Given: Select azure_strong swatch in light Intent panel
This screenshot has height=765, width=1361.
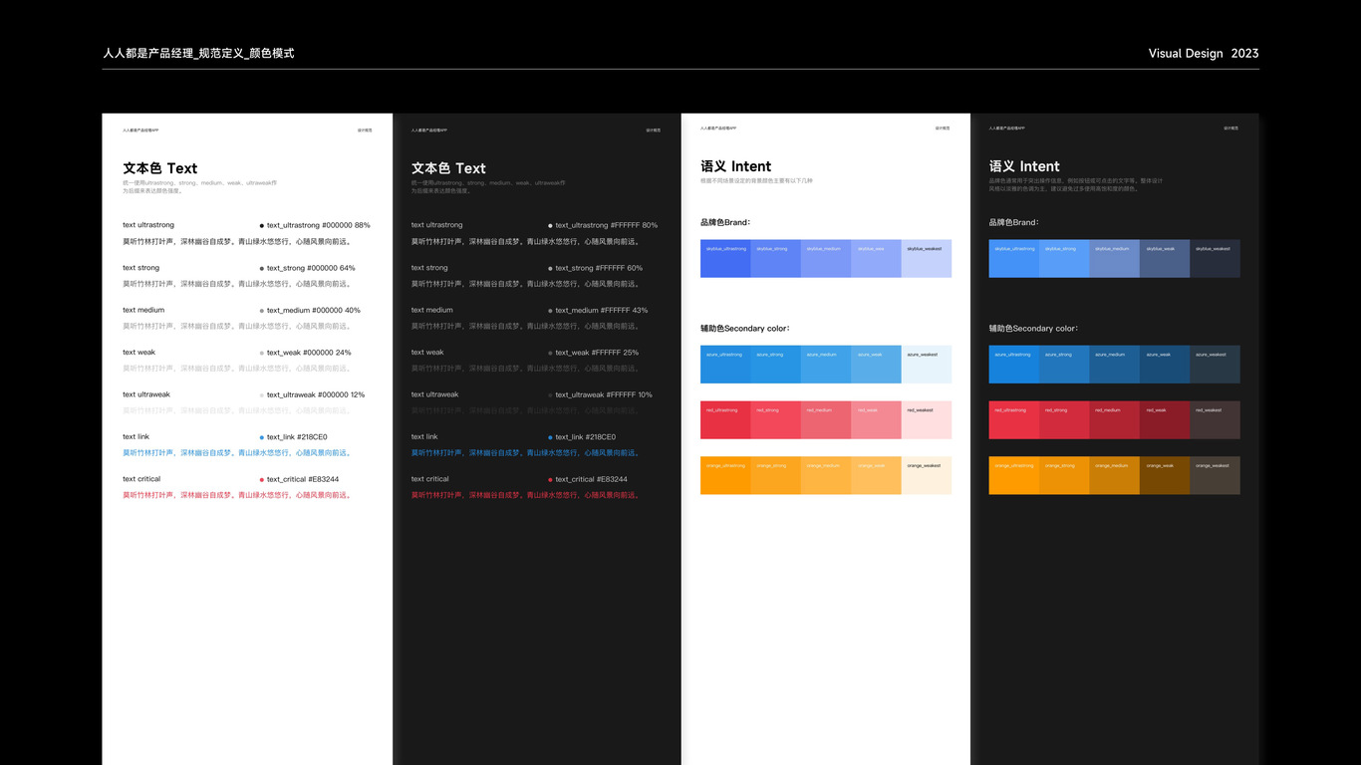Looking at the screenshot, I should point(776,364).
